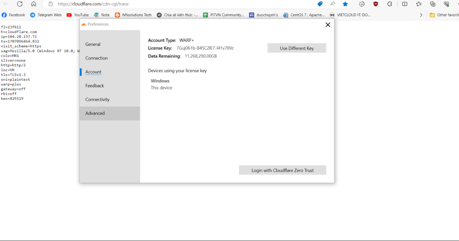Open the CentOS 7 : Apache bookmark
The width and height of the screenshot is (459, 241).
tap(304, 15)
